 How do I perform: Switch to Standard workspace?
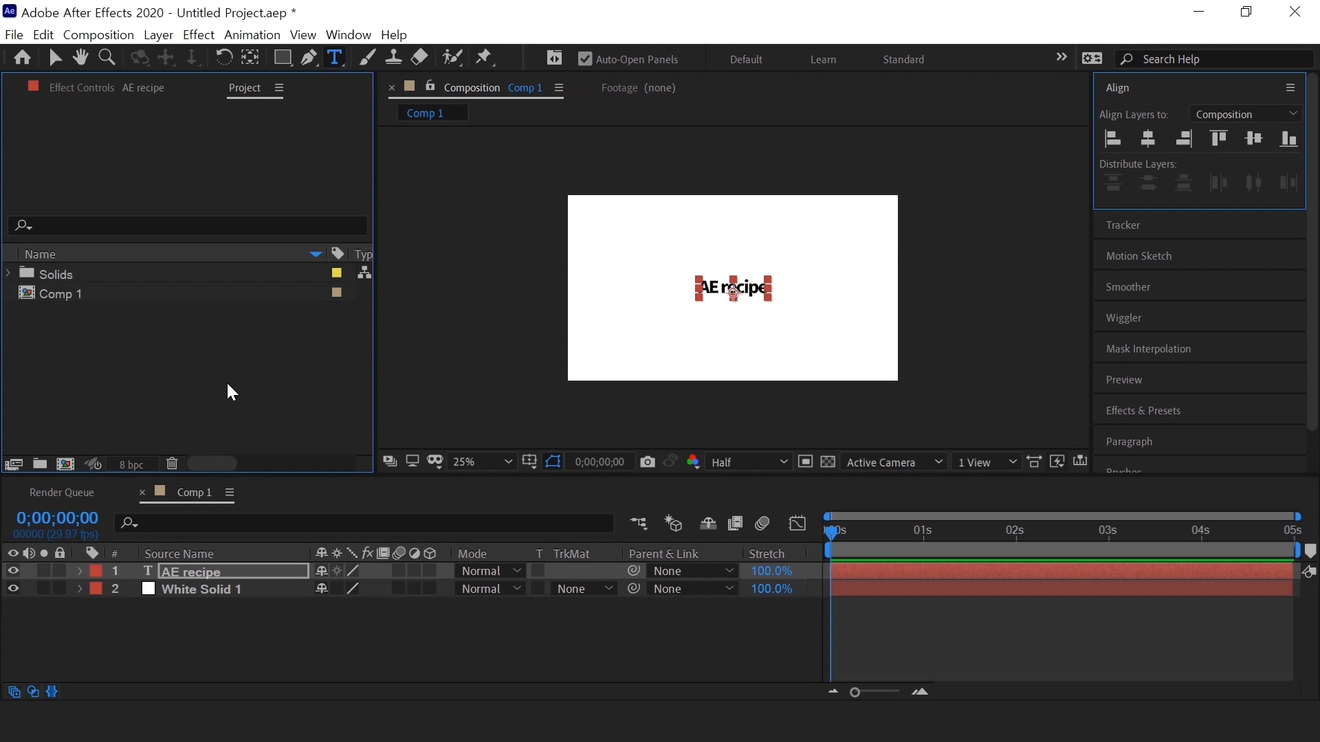coord(903,59)
